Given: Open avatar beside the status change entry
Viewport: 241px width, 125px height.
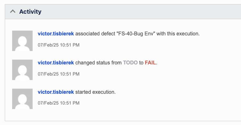Looking at the screenshot, I should click(22, 70).
